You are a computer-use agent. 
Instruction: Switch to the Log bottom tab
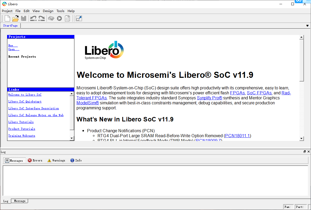click(x=6, y=201)
